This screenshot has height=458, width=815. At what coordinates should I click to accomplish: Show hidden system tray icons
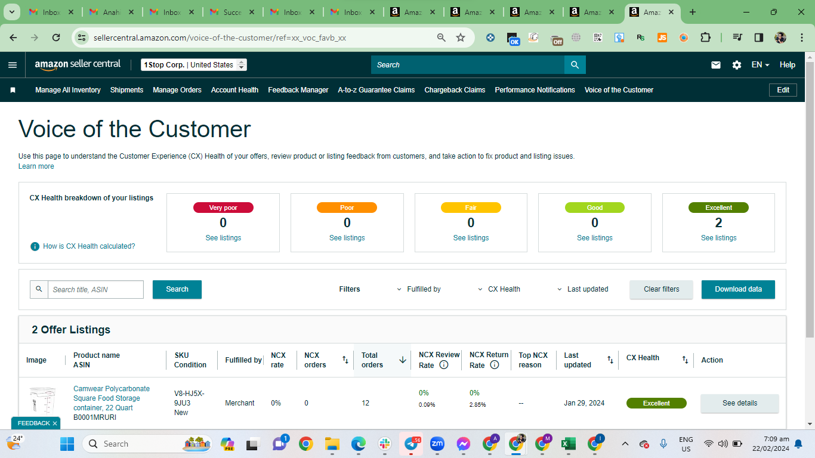pyautogui.click(x=625, y=444)
